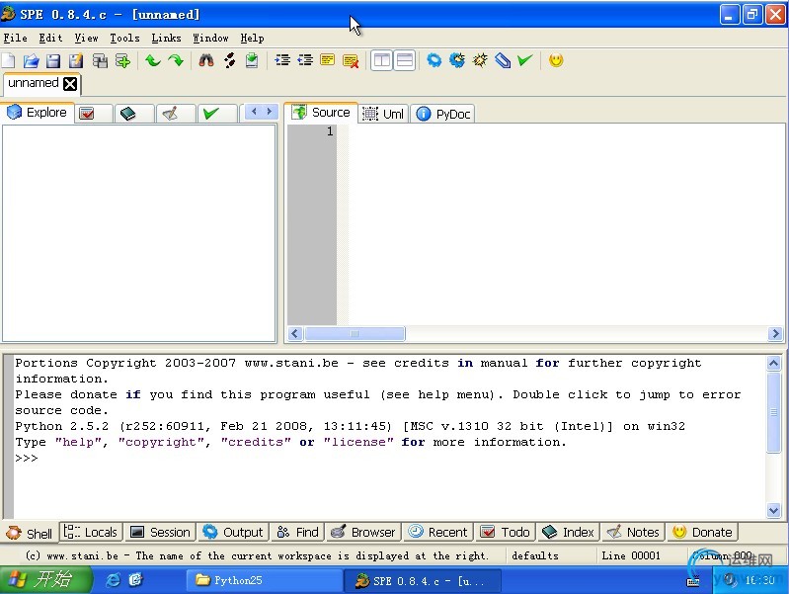
Task: Indent selected code with indent icon
Action: 282,61
